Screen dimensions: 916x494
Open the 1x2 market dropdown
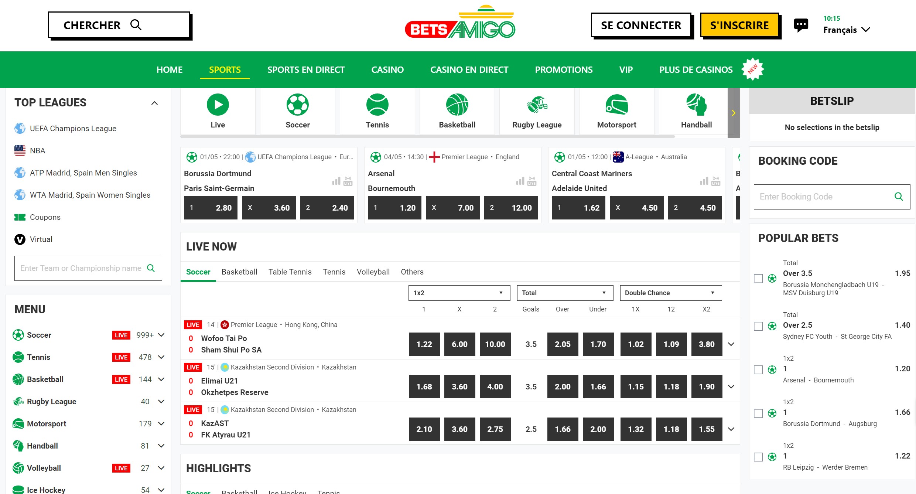459,293
